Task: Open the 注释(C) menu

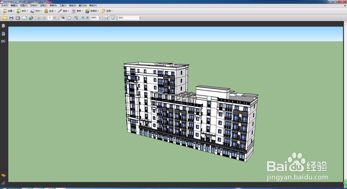Action: 43,6
